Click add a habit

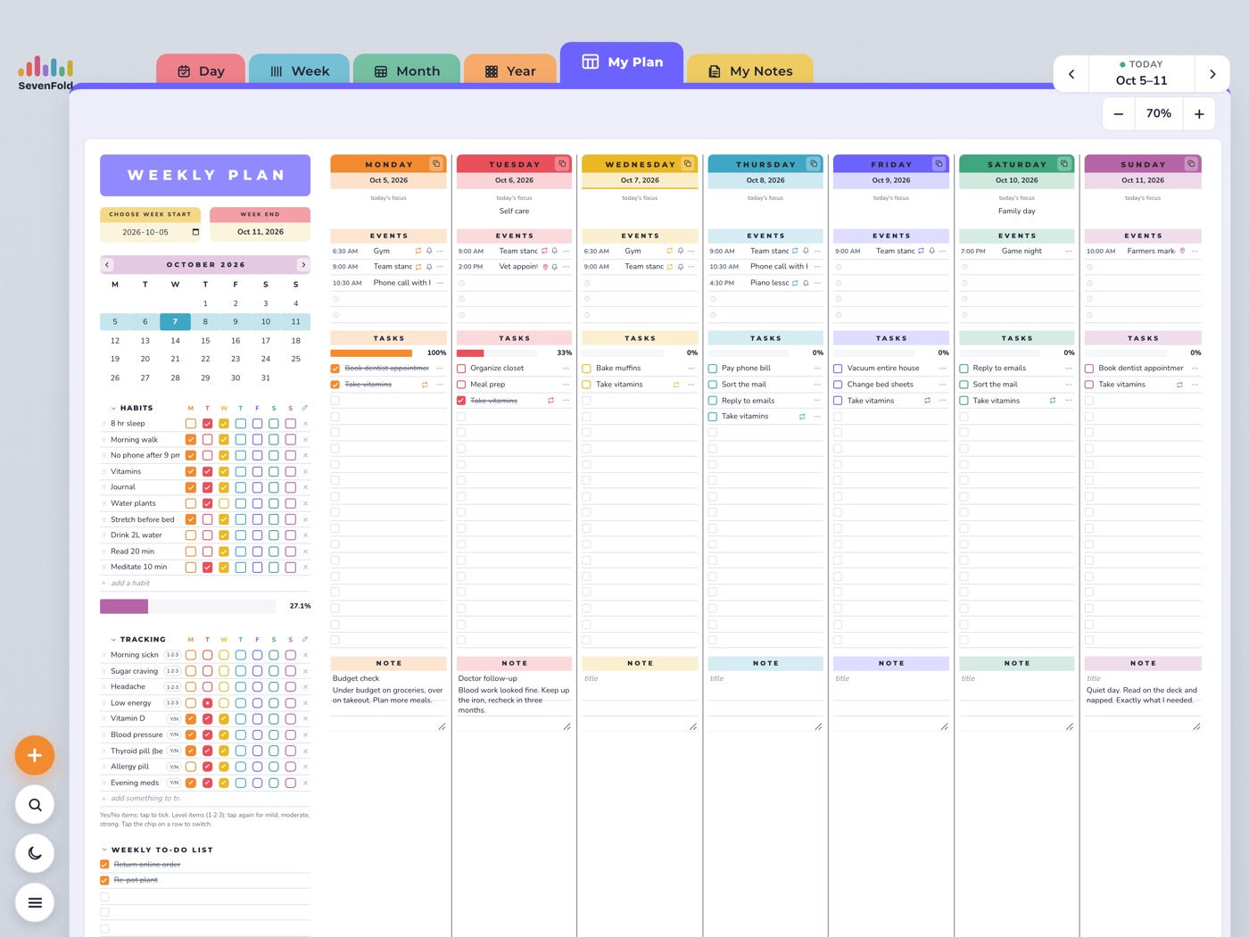[x=130, y=584]
